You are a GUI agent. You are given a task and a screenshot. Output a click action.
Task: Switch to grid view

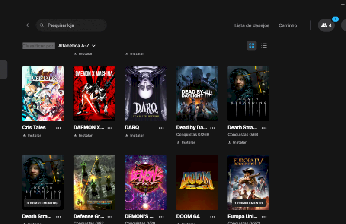coord(252,46)
